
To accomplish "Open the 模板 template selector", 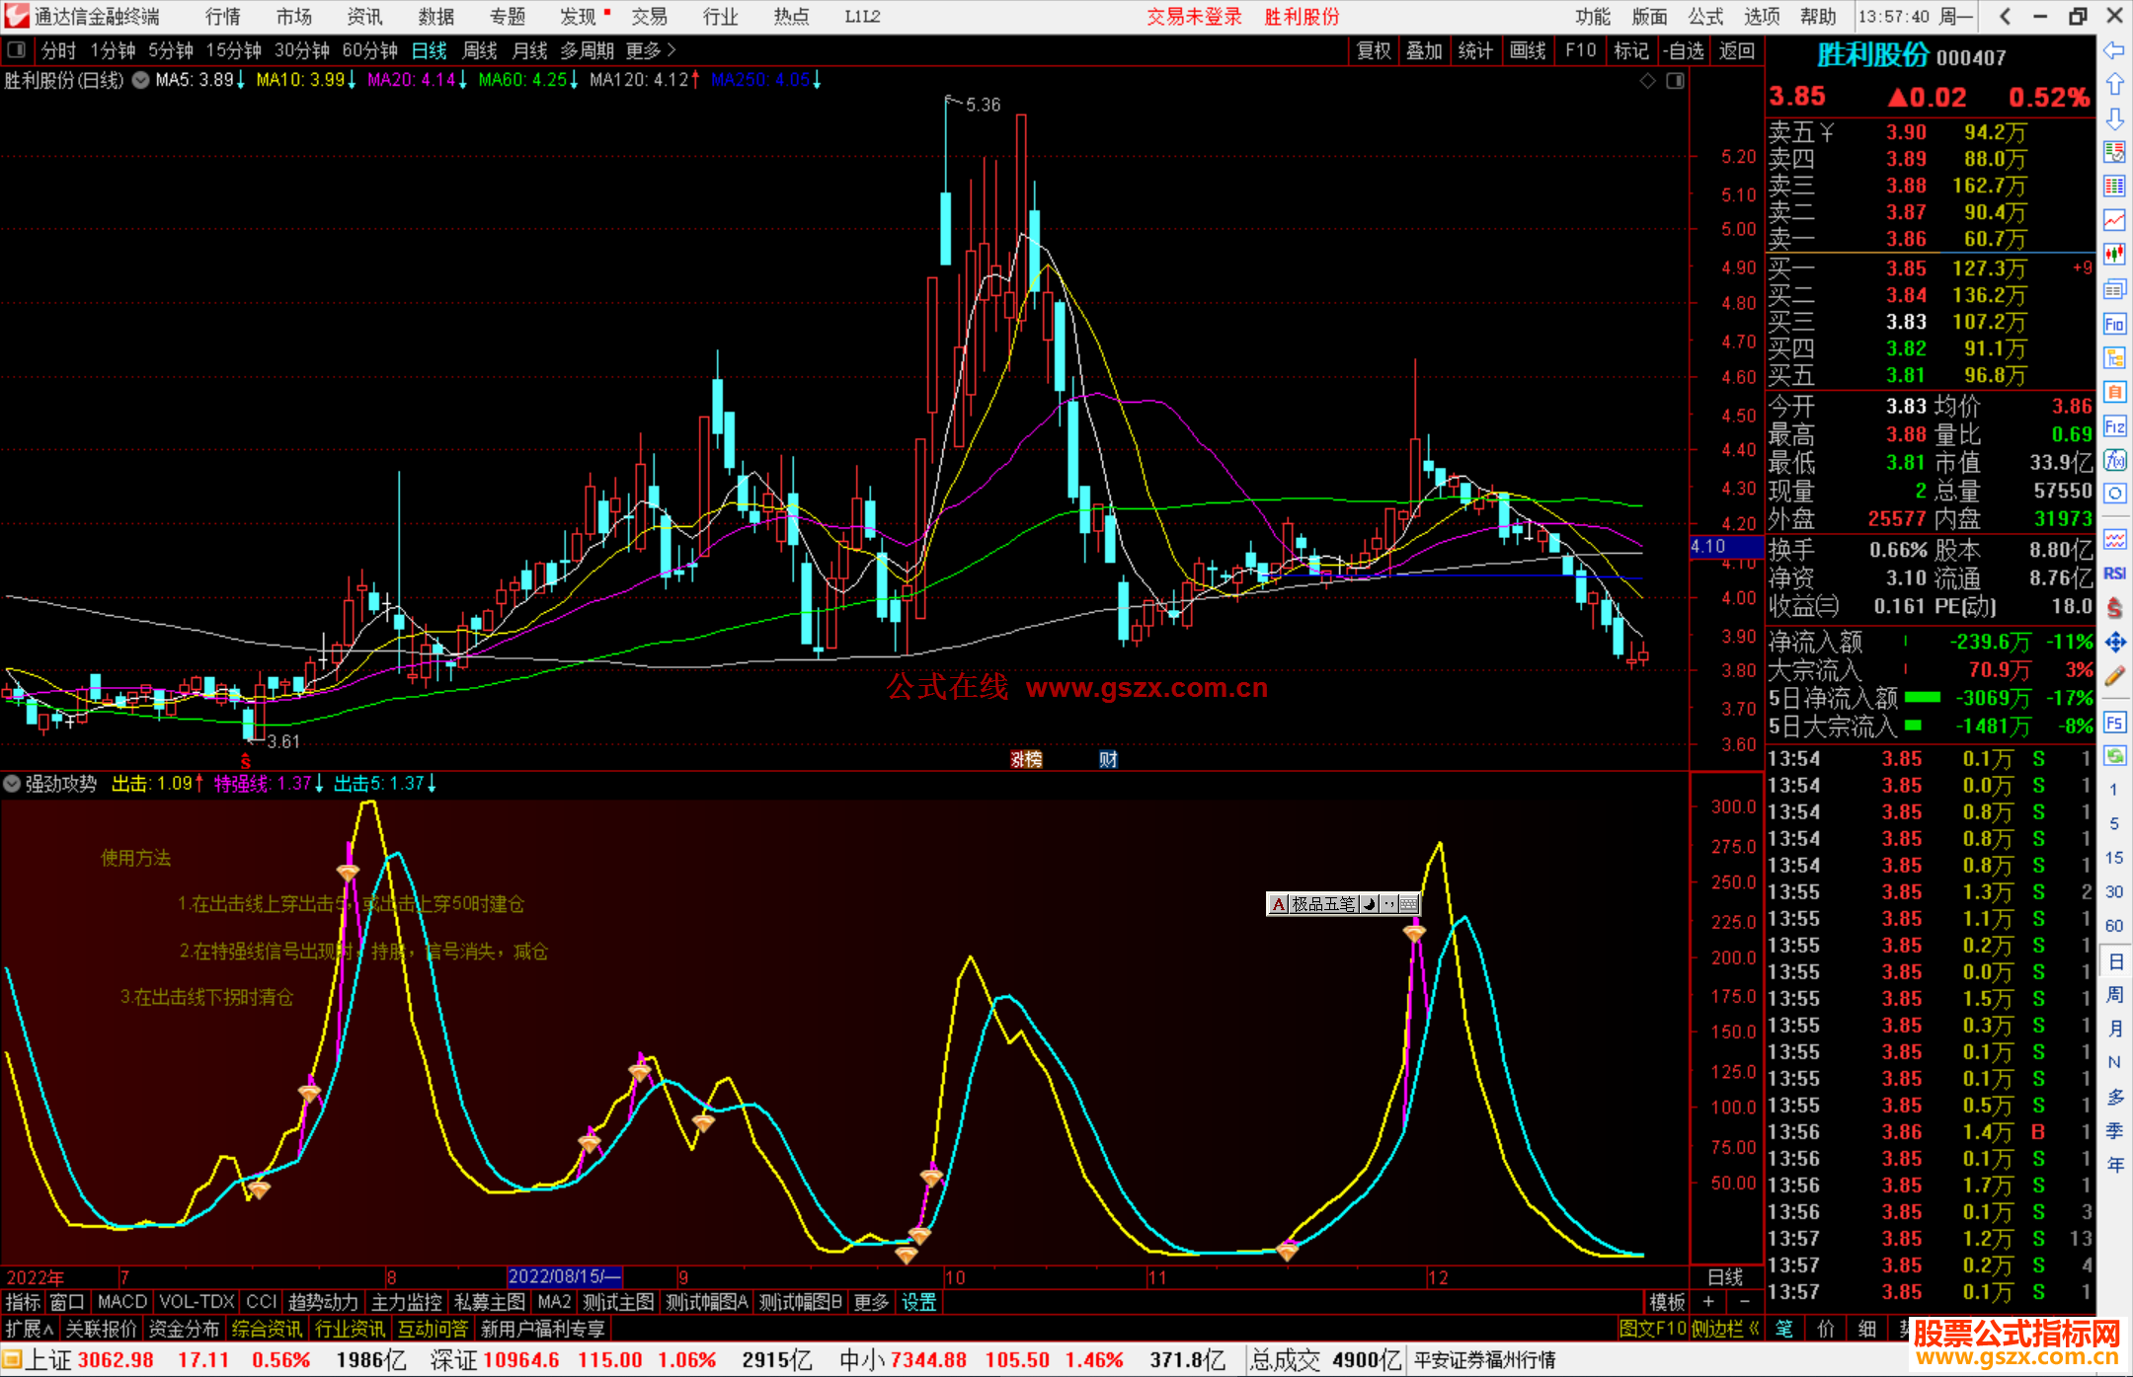I will (1668, 1302).
